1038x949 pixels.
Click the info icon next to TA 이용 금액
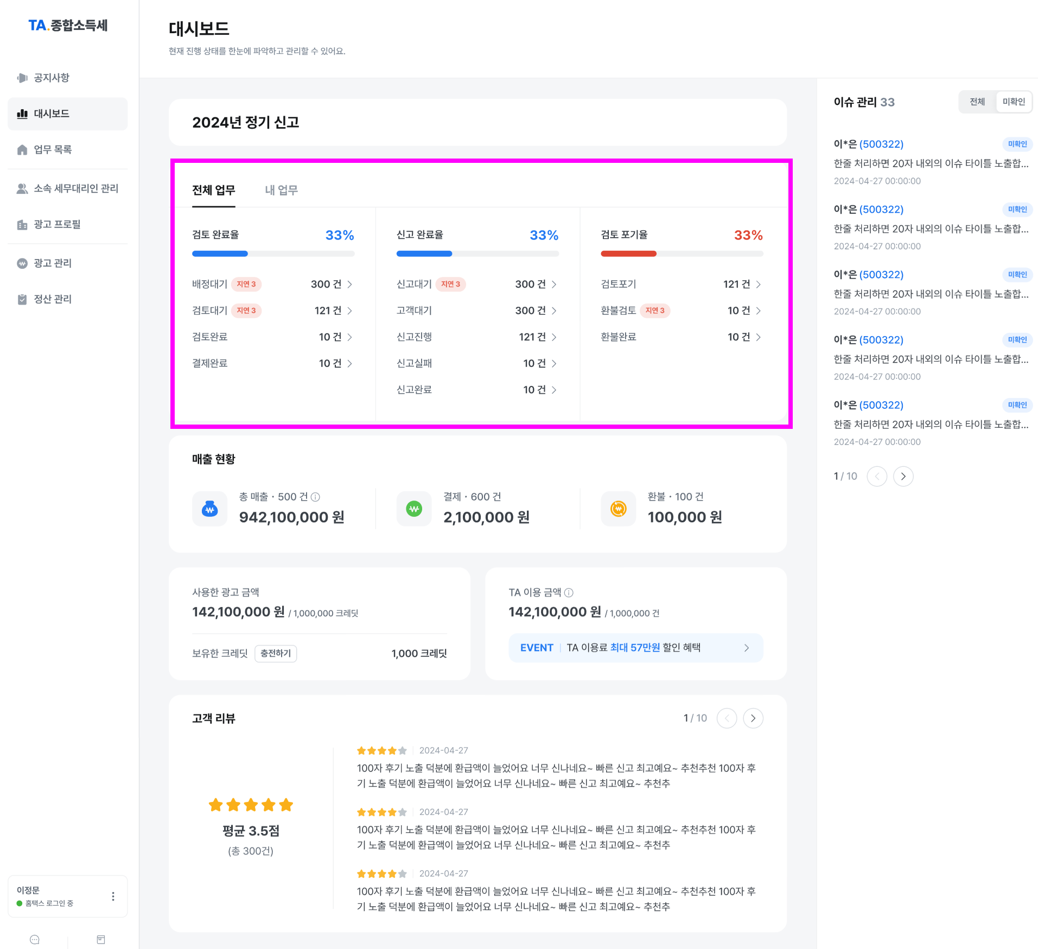pyautogui.click(x=569, y=592)
